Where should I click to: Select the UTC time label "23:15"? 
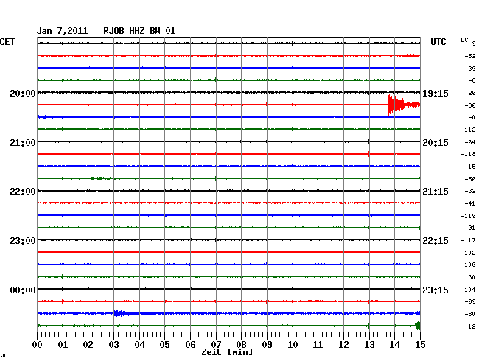(436, 290)
